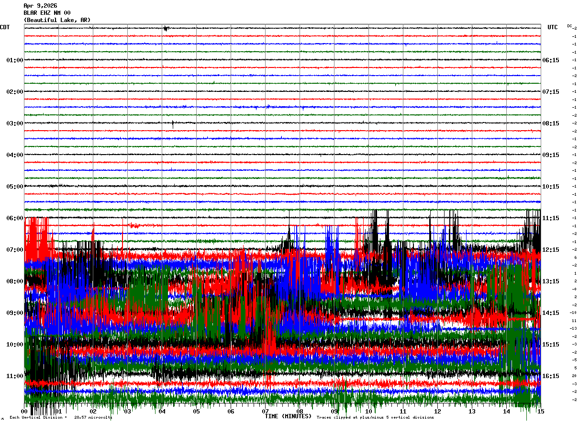Image resolution: width=579 pixels, height=424 pixels.
Task: Click the 'TIME (MINUTES)' axis title
Action: [288, 416]
